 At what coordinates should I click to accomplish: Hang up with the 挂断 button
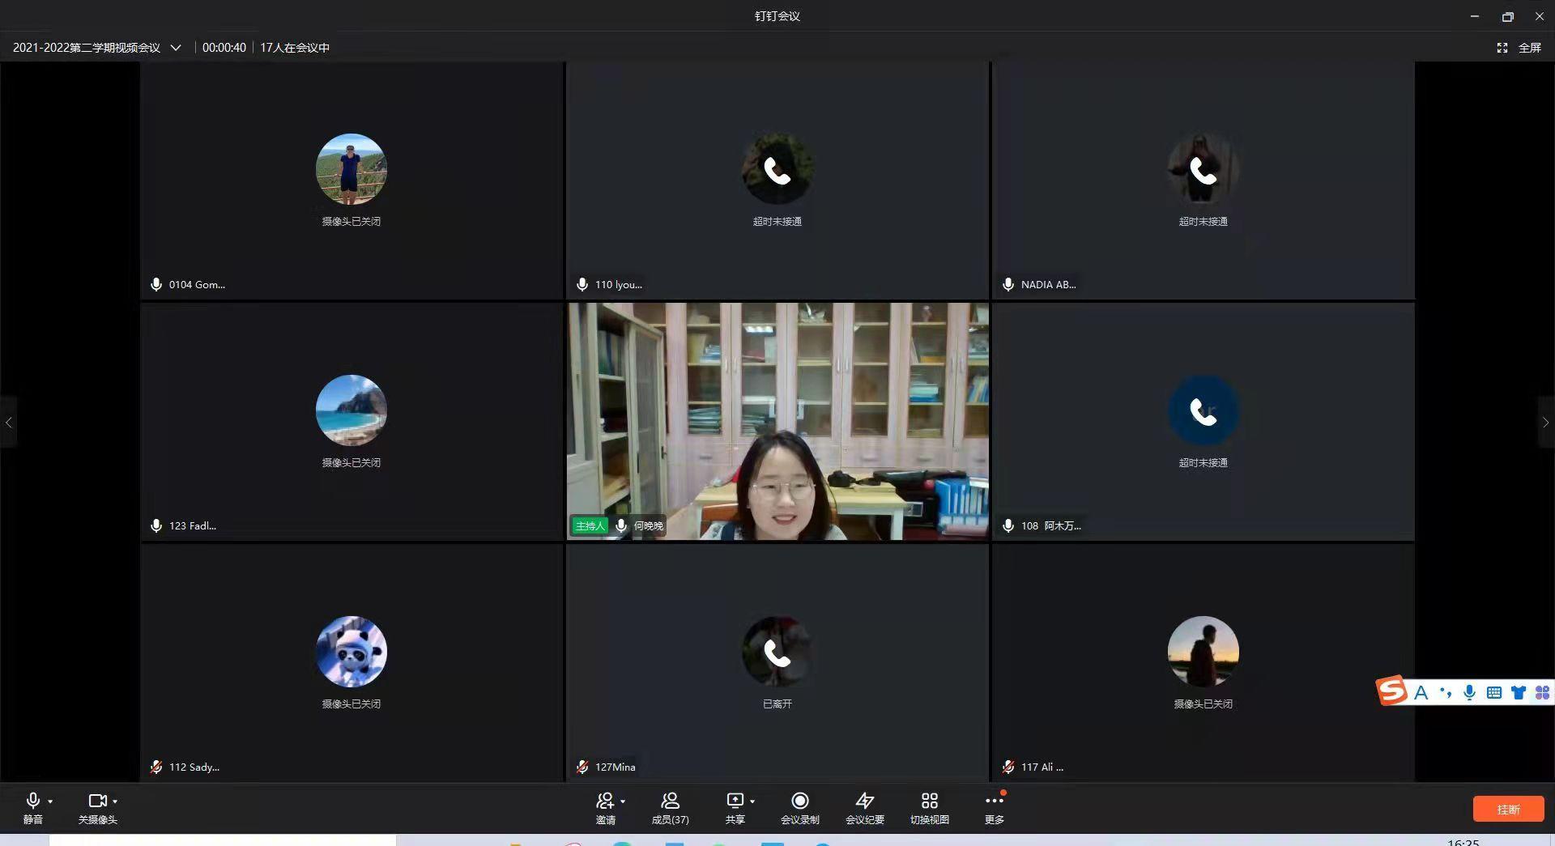1507,809
